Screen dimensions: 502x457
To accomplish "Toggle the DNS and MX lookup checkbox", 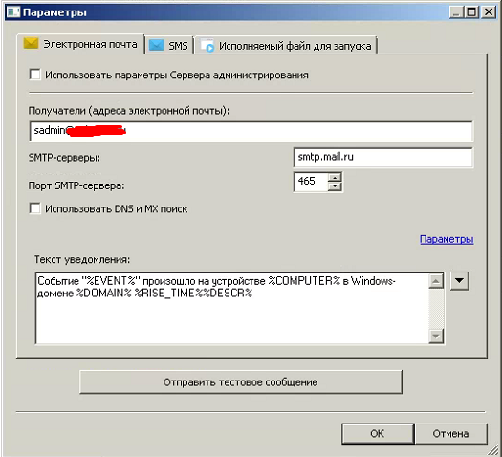I will pyautogui.click(x=34, y=208).
